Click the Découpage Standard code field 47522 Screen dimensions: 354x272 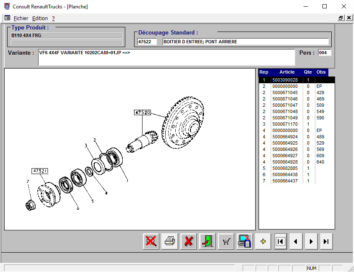pyautogui.click(x=147, y=42)
